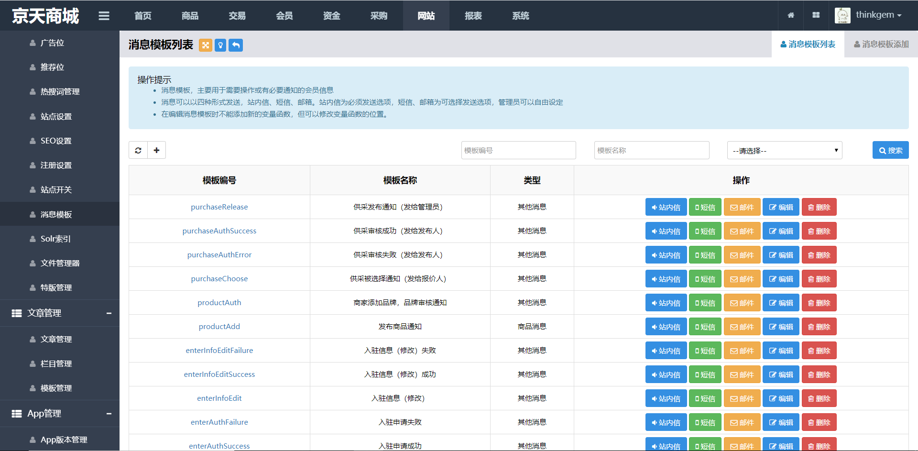Switch to the 消息模板添加 tab

[881, 44]
